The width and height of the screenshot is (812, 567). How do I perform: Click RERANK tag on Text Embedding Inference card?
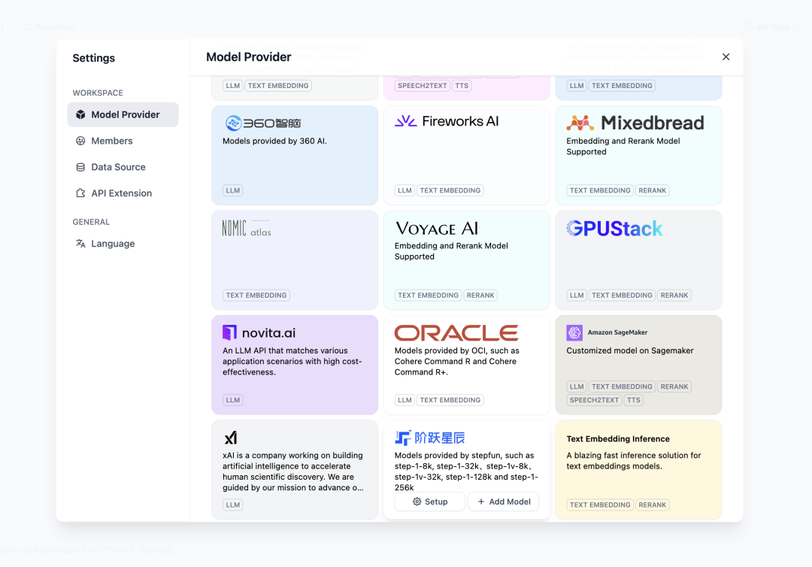(x=652, y=505)
